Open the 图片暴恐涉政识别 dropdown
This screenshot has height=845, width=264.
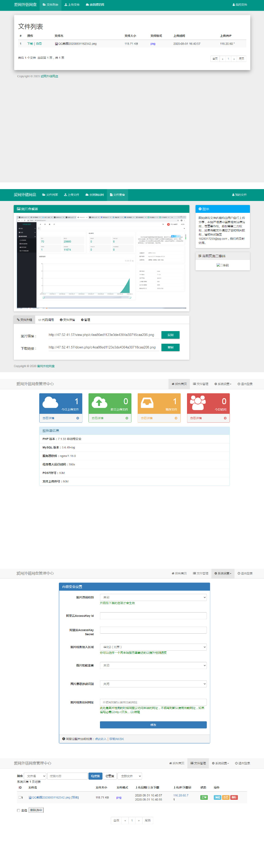tap(153, 684)
